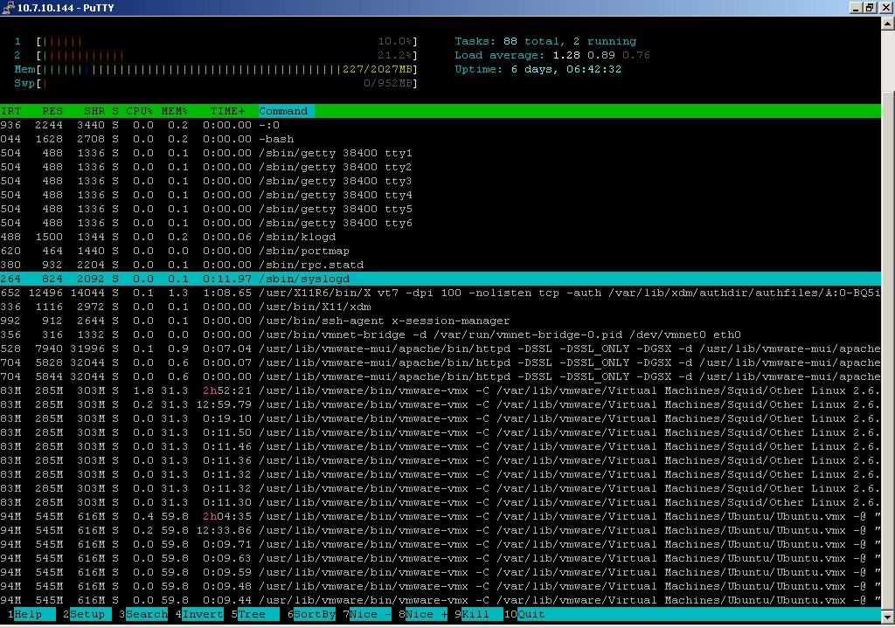Viewport: 895px width, 628px height.
Task: Select the /sbin/klogd process row
Action: pyautogui.click(x=441, y=237)
